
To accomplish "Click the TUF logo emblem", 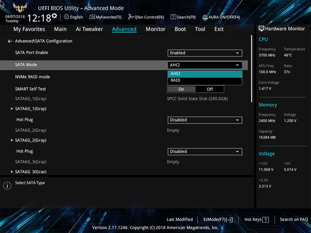I will pos(20,7).
